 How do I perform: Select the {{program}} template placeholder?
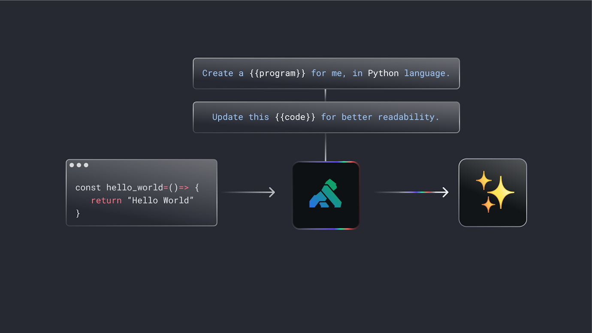pos(278,73)
